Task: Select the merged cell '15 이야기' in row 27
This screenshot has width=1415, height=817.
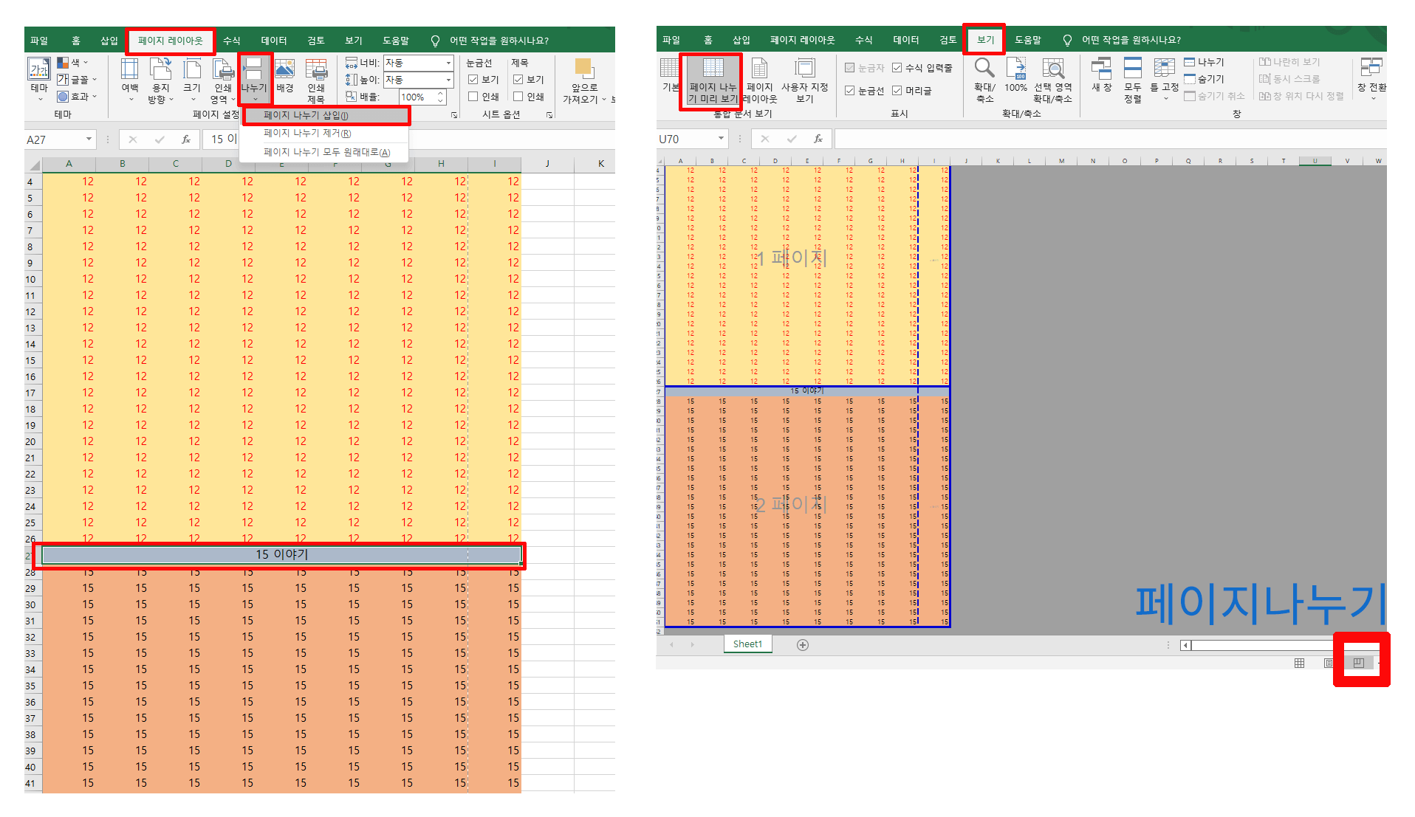Action: pos(281,554)
